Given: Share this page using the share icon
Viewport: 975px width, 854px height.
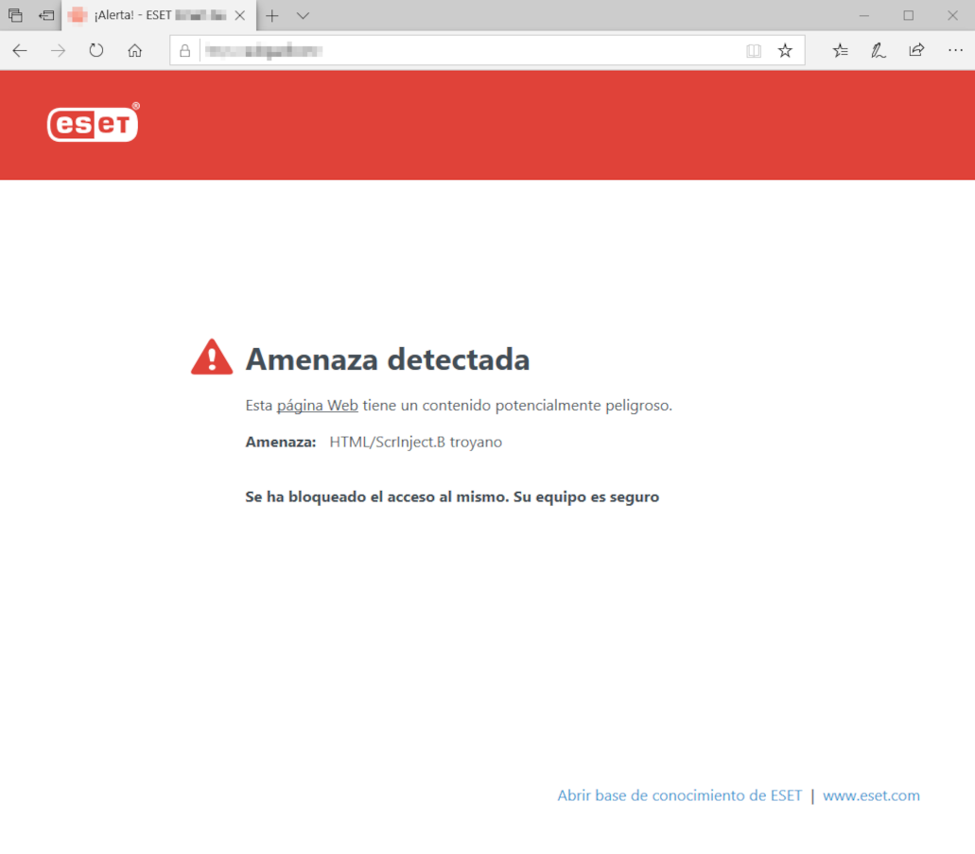Looking at the screenshot, I should 915,50.
